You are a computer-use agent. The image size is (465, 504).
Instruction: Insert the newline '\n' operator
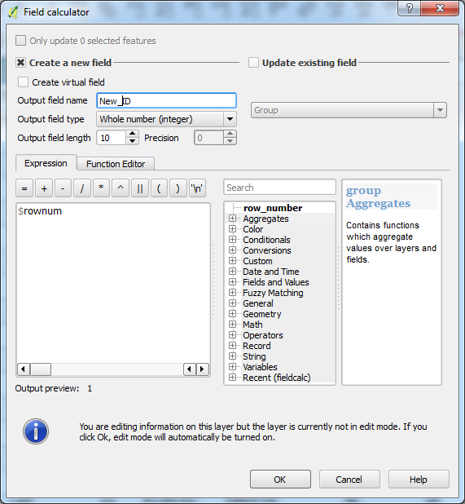[x=197, y=188]
